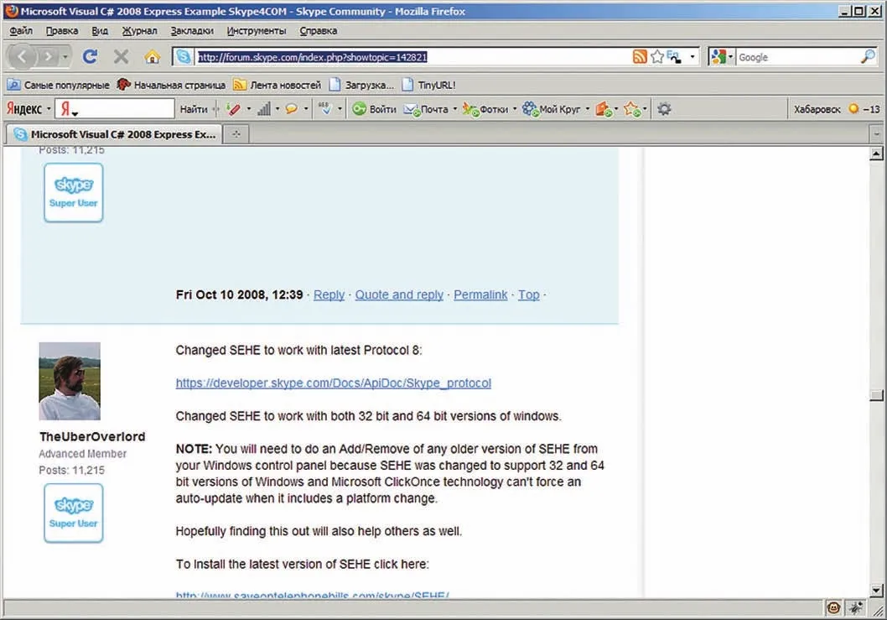Image resolution: width=887 pixels, height=620 pixels.
Task: Click the Greasemonkey monkey icon in status bar
Action: point(833,608)
